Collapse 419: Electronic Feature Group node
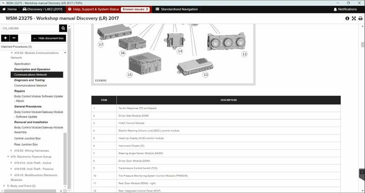The width and height of the screenshot is (365, 193). coord(8,157)
